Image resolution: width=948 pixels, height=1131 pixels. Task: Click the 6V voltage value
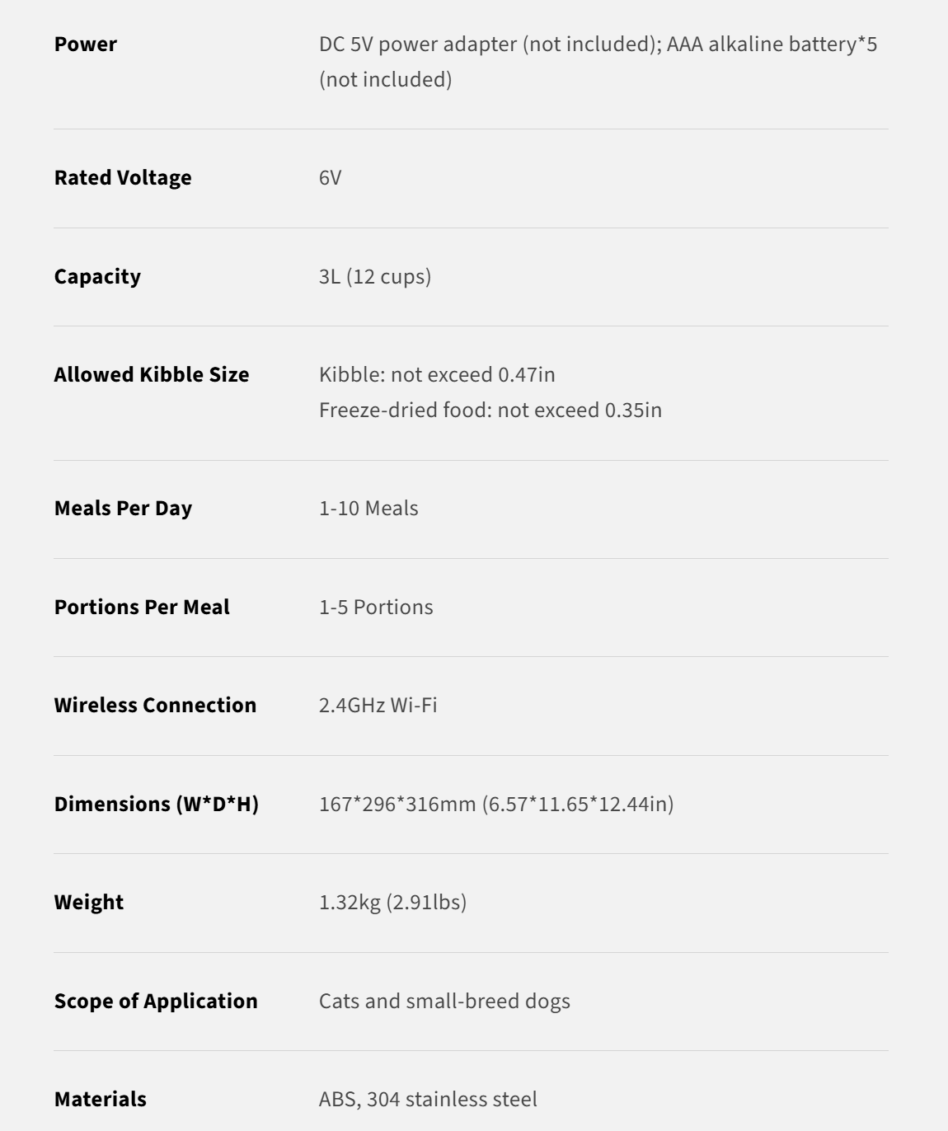[x=330, y=178]
